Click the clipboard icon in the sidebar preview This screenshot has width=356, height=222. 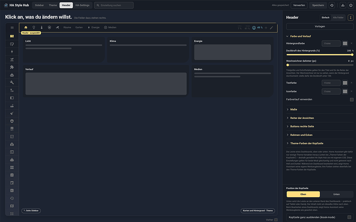point(12,175)
